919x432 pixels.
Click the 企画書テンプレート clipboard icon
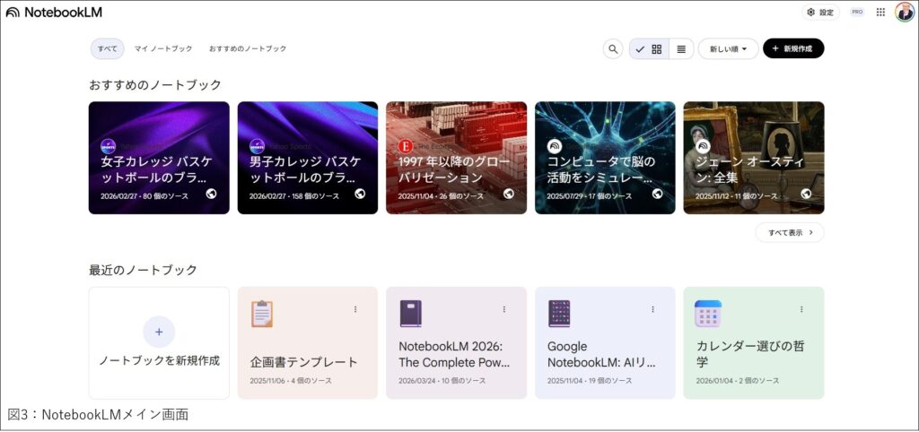[262, 314]
